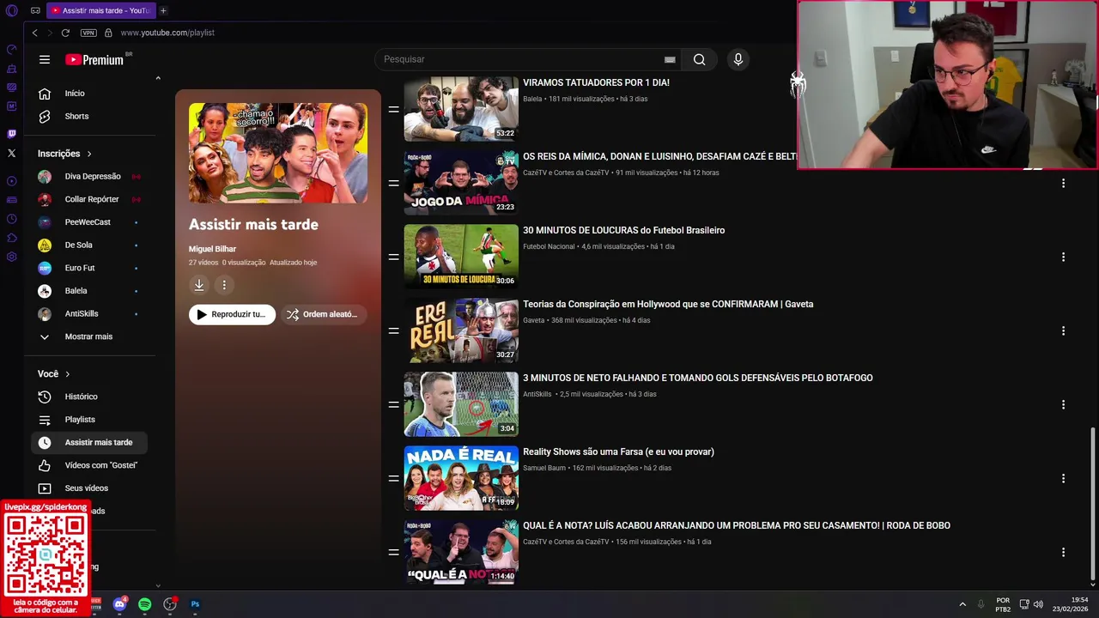
Task: Open Spotify from the taskbar
Action: [144, 604]
